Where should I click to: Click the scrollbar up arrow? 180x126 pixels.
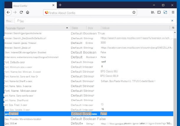(x=175, y=33)
